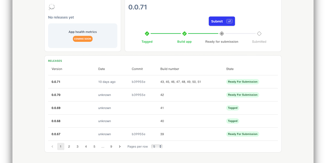Click the Ready for submission diamond icon
326x163 pixels.
[x=222, y=33]
